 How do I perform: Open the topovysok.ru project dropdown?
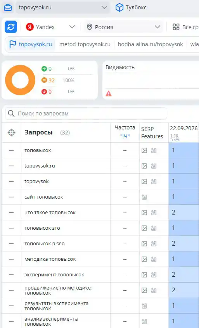[x=62, y=7]
